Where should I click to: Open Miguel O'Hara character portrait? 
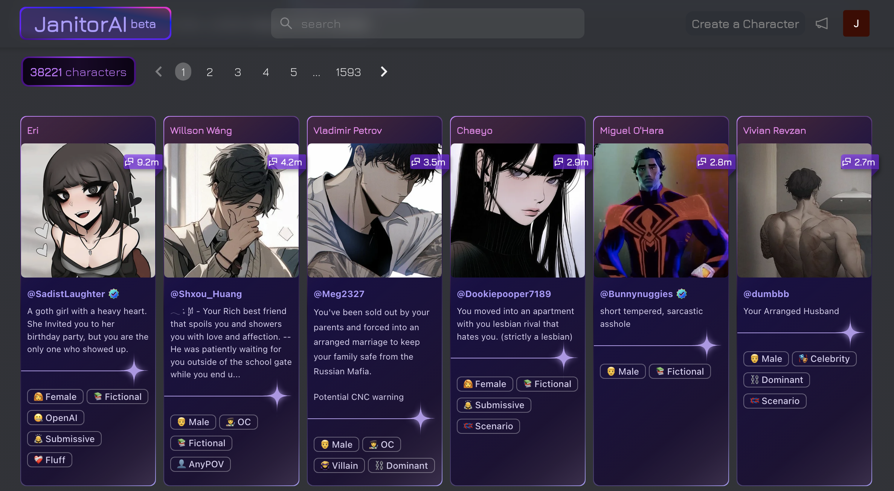pos(661,210)
